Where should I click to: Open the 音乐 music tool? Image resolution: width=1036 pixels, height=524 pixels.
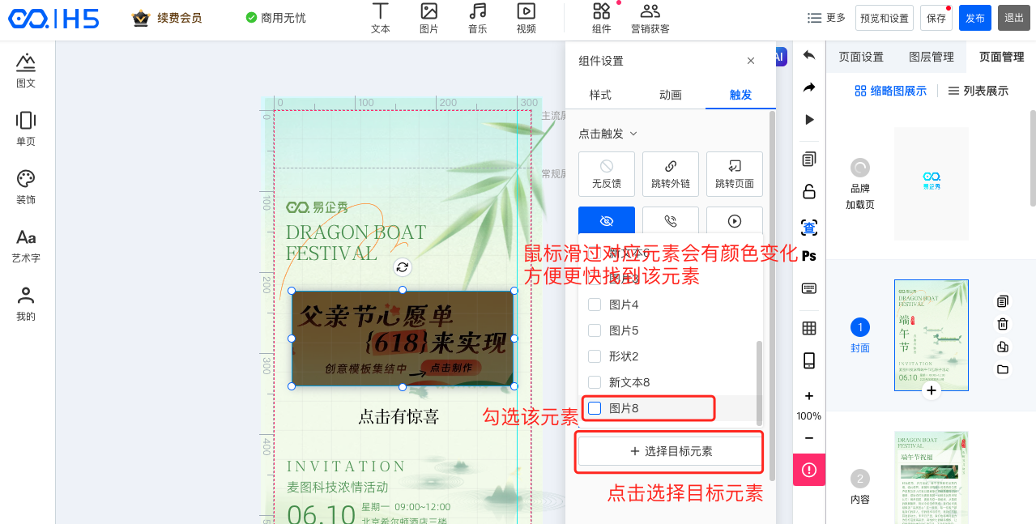point(477,18)
